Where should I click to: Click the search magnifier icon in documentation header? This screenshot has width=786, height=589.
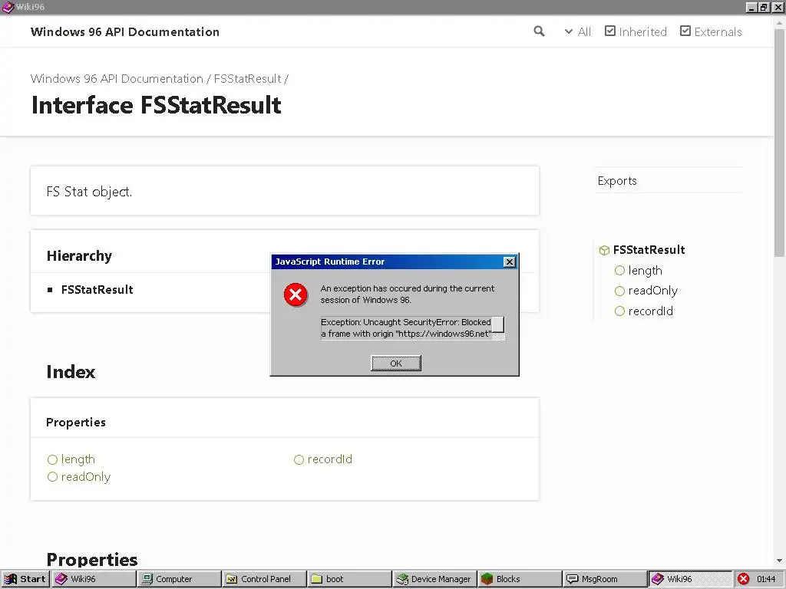tap(539, 31)
